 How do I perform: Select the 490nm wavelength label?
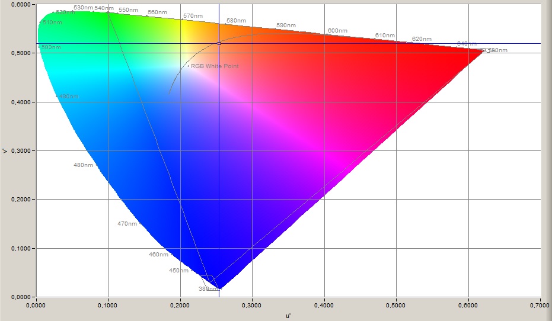click(x=69, y=97)
